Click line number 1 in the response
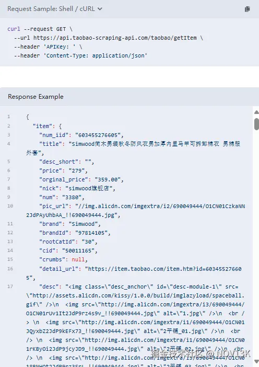This screenshot has width=259, height=367. (9, 117)
